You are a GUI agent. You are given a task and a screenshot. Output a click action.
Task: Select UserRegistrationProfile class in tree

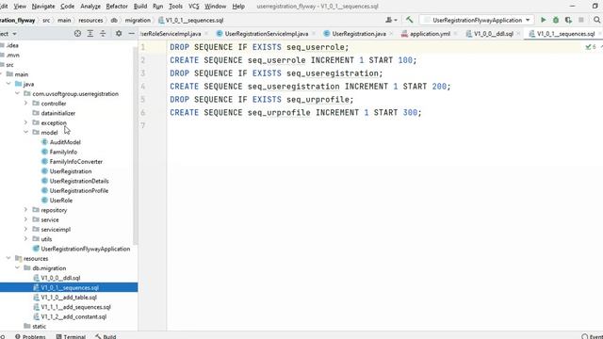[79, 190]
